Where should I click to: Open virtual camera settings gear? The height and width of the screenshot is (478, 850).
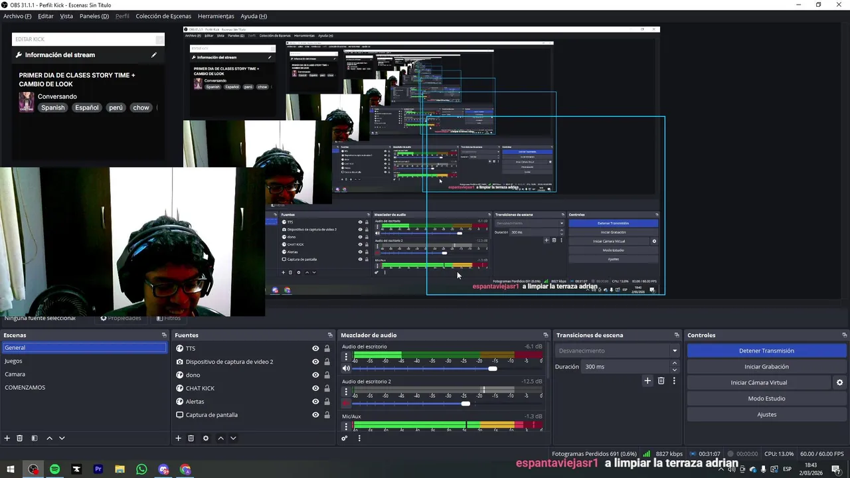pyautogui.click(x=839, y=382)
